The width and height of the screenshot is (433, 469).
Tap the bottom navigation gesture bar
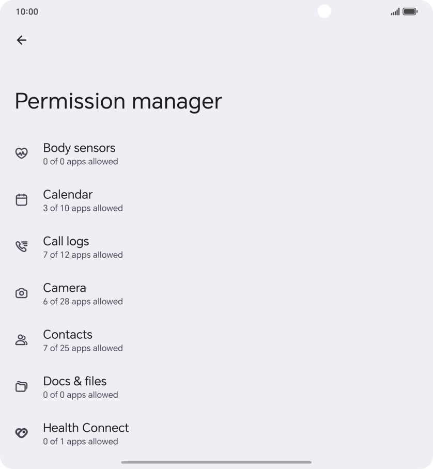tap(216, 462)
